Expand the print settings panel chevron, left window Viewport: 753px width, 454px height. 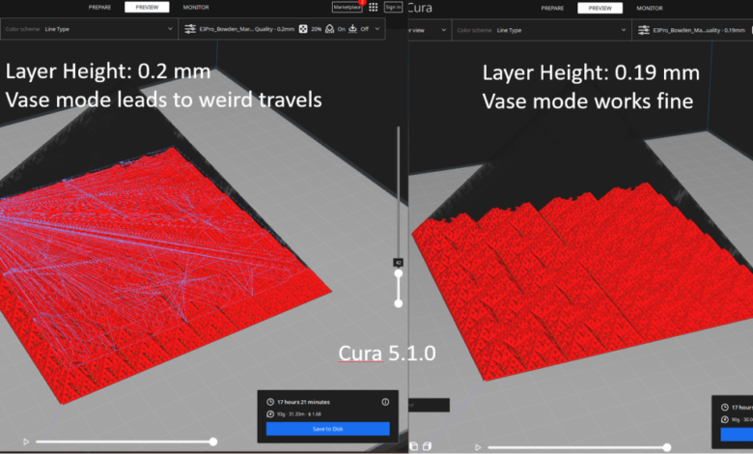point(377,29)
